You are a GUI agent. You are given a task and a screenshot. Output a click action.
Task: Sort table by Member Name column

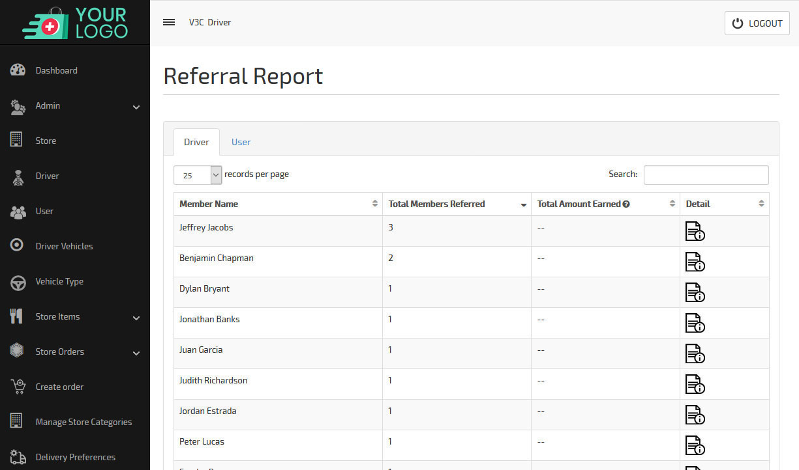pos(277,204)
